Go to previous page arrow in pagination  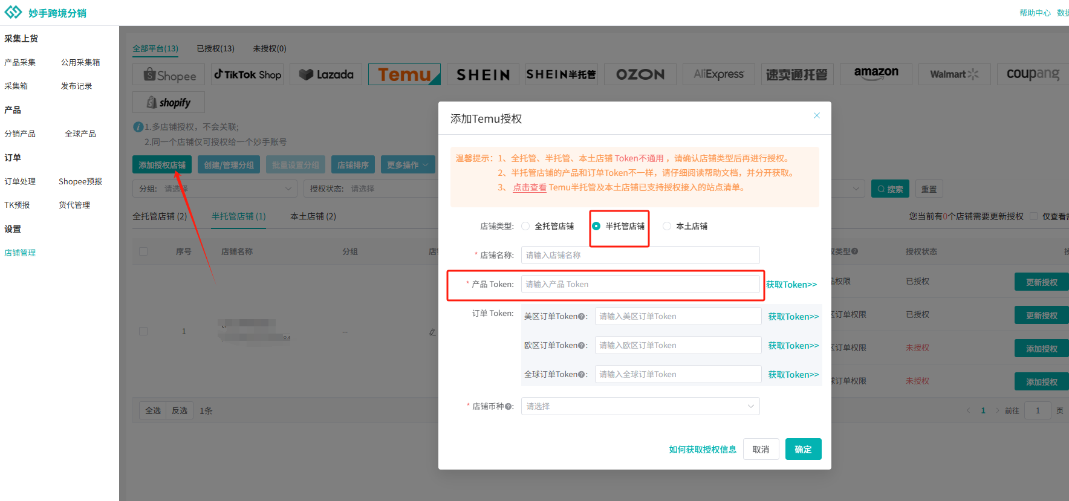pyautogui.click(x=968, y=410)
